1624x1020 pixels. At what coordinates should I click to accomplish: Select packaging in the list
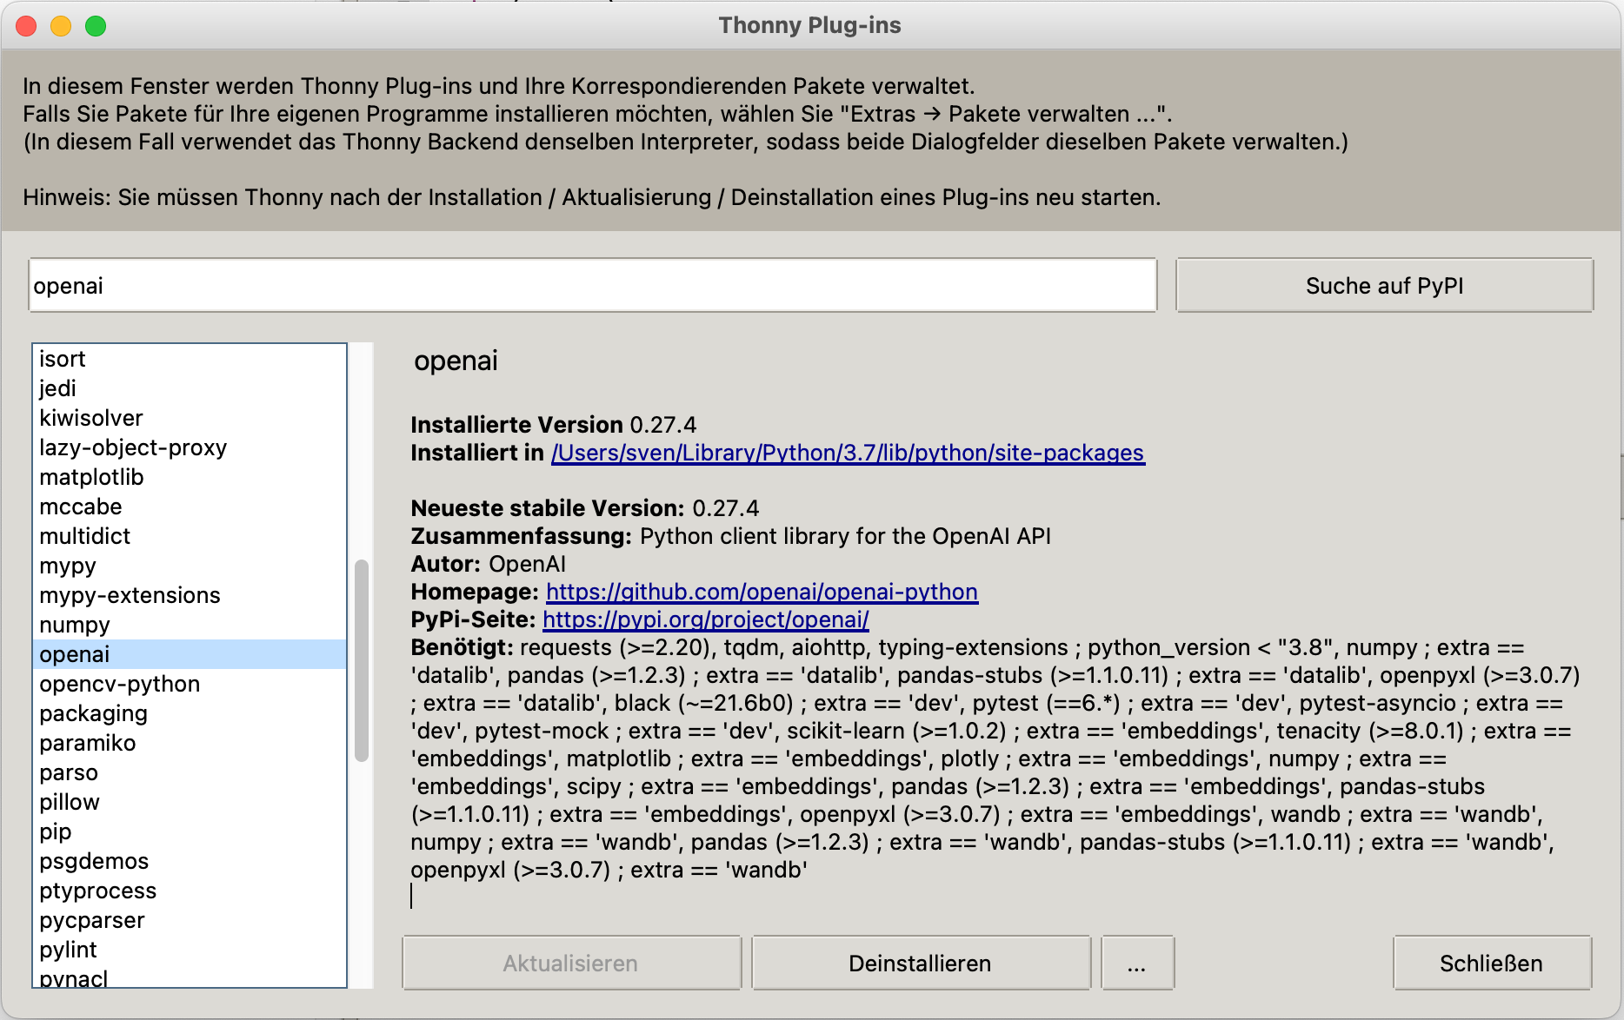coord(190,713)
